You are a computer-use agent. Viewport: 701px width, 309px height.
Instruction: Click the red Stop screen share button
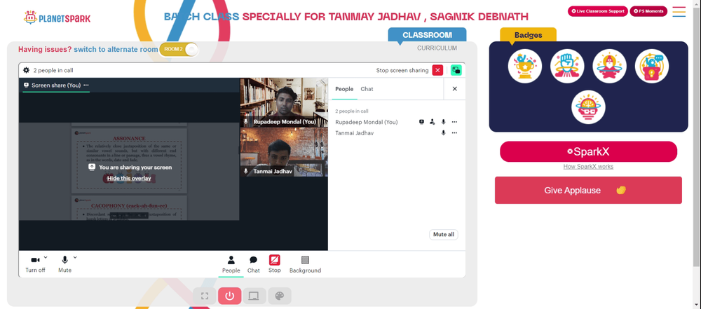(275, 264)
